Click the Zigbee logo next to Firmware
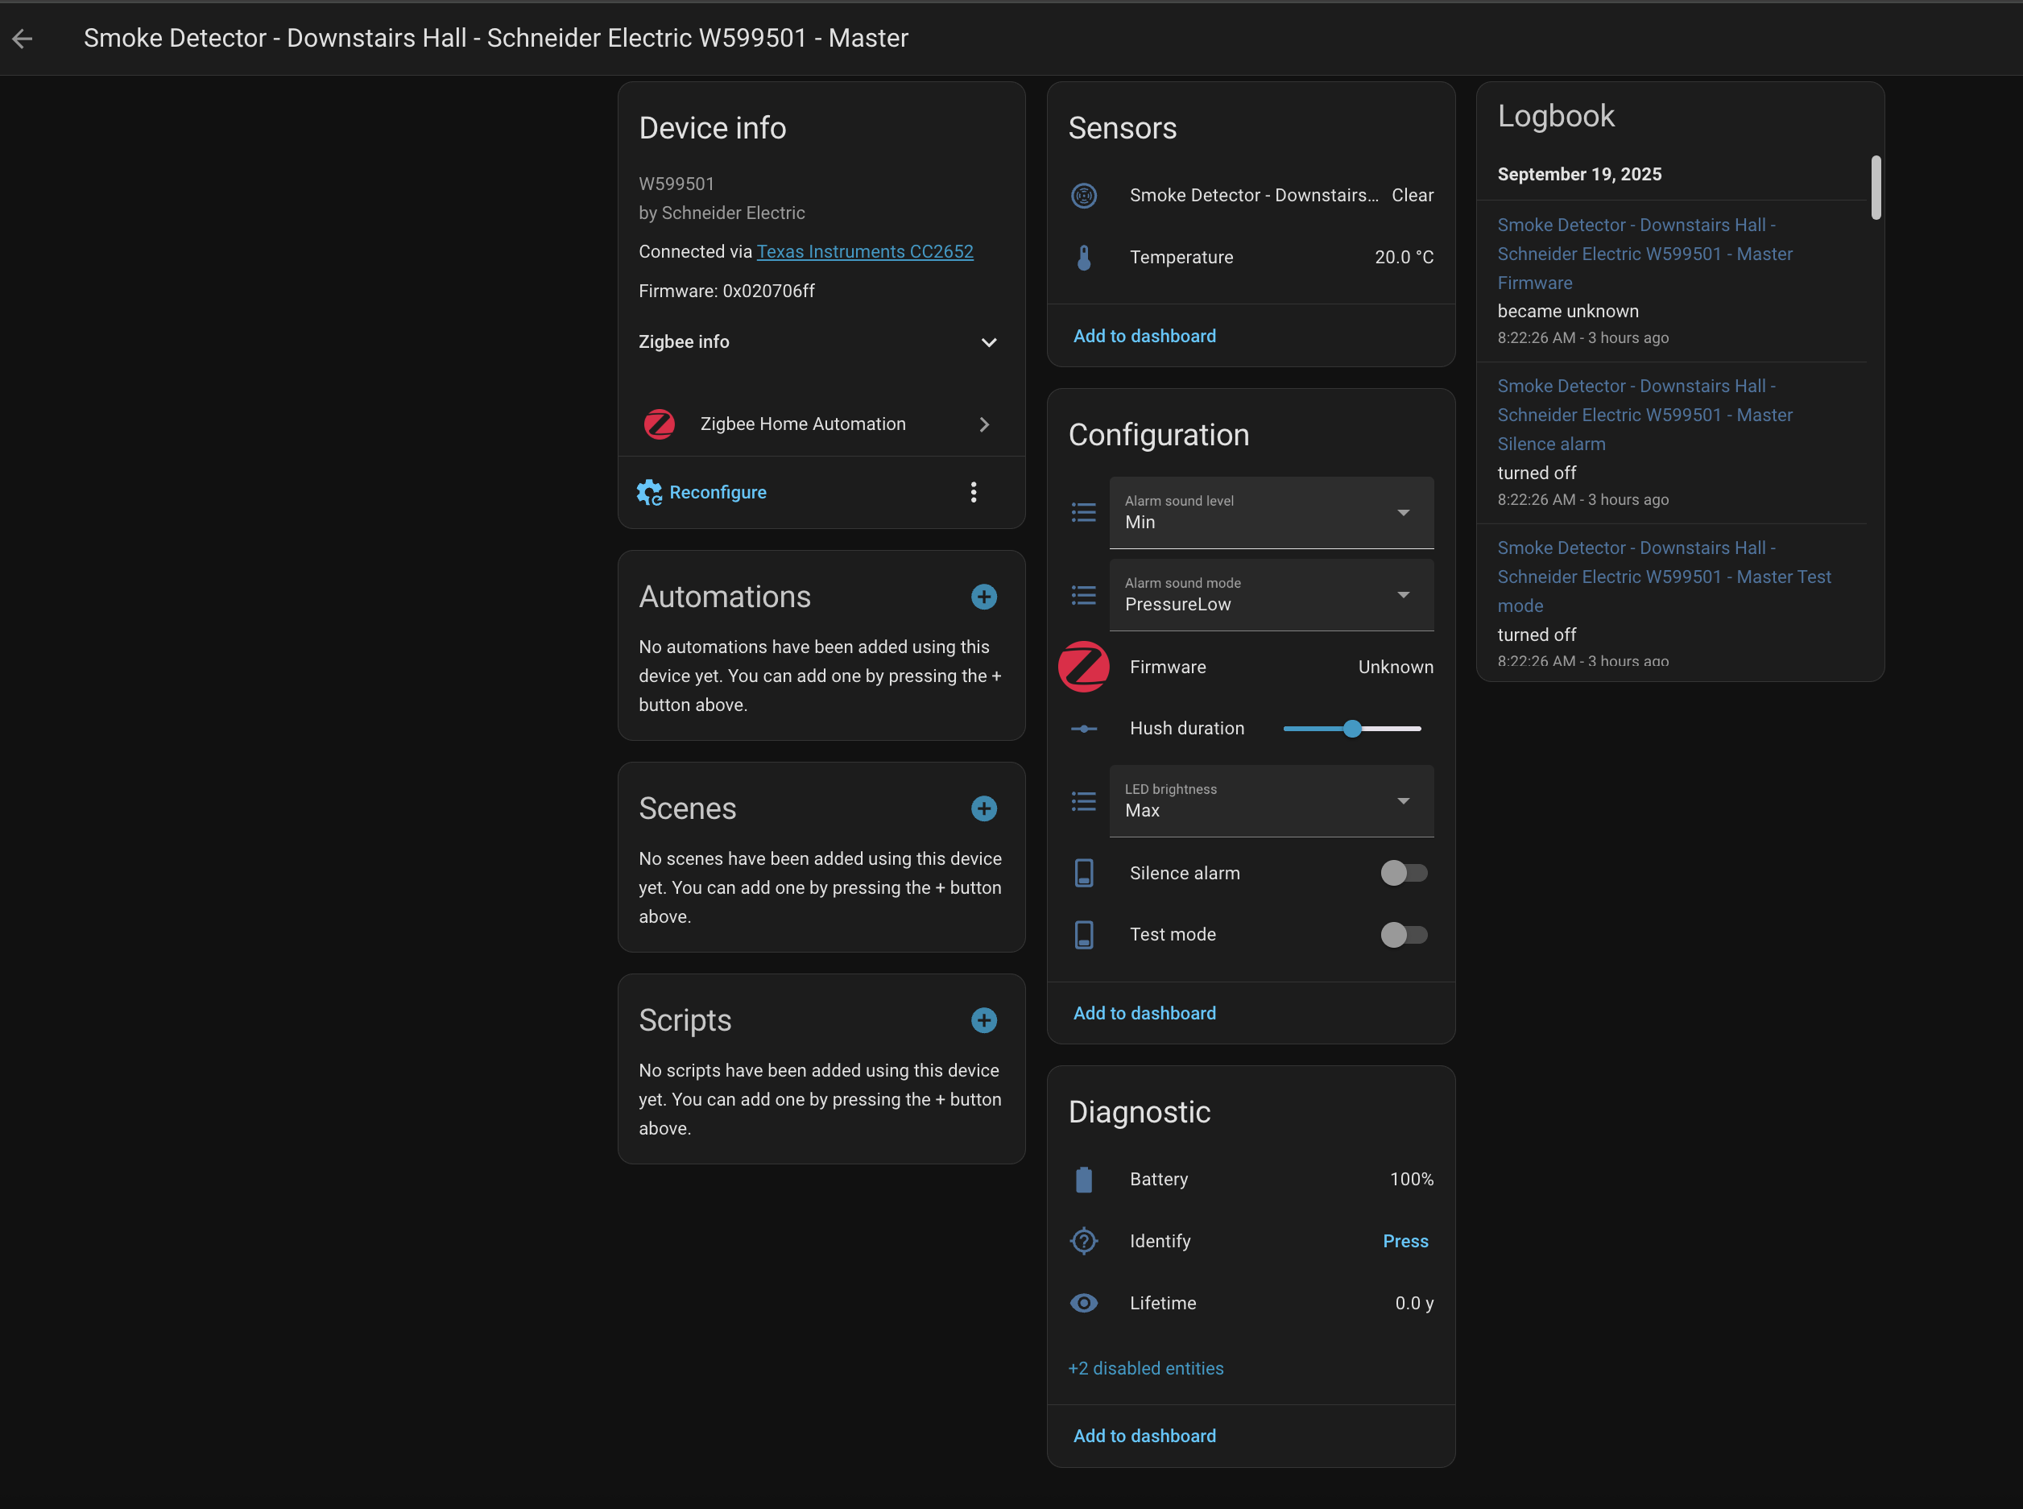 click(x=1083, y=667)
